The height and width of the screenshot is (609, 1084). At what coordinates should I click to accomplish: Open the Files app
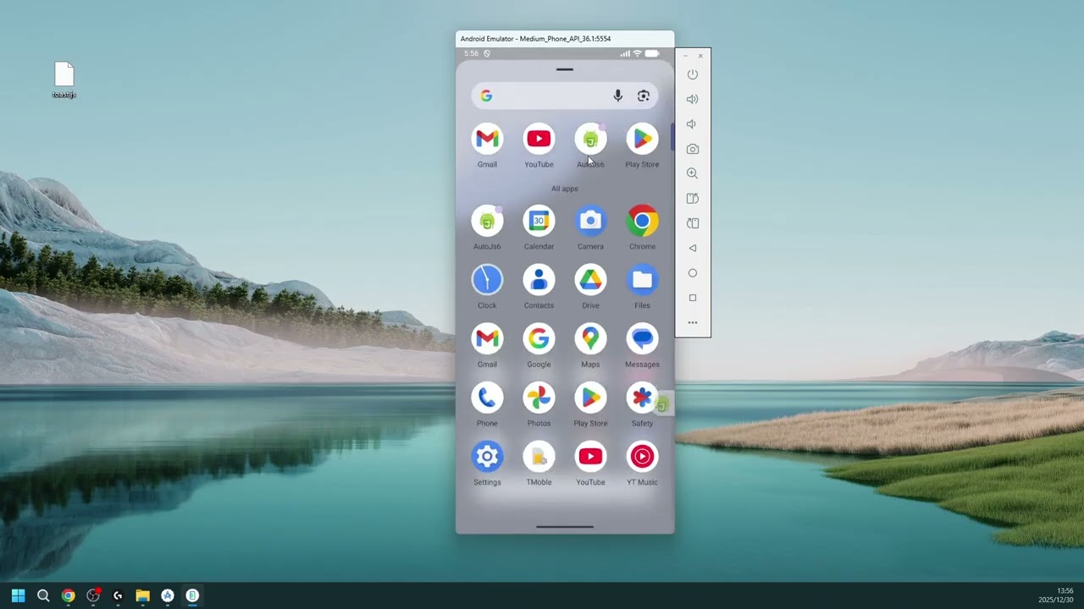pos(642,280)
